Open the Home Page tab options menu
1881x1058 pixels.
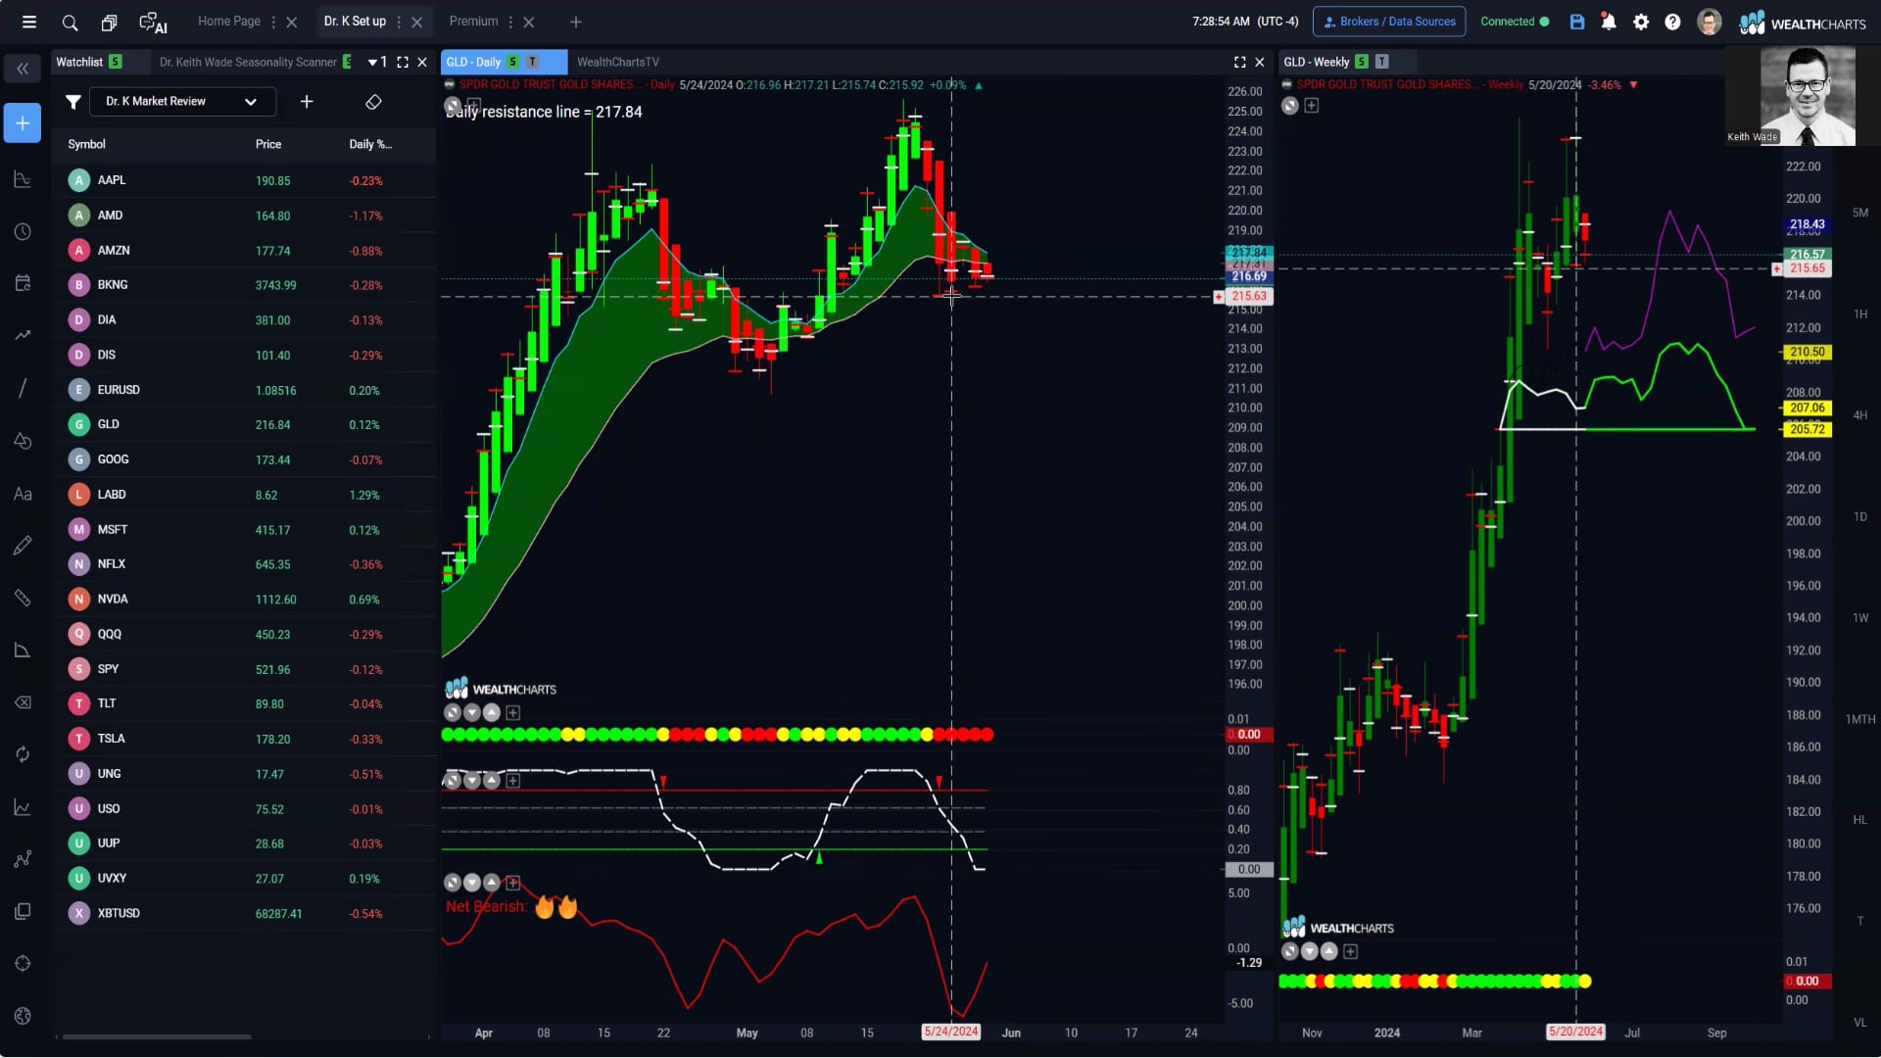tap(273, 22)
